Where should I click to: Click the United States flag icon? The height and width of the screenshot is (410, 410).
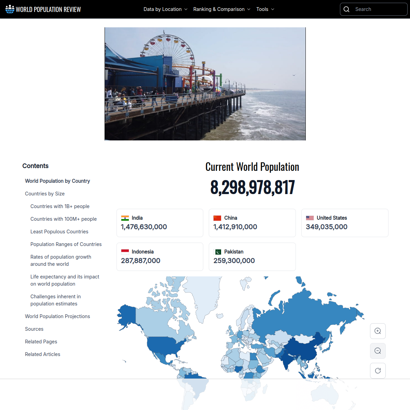click(x=310, y=218)
